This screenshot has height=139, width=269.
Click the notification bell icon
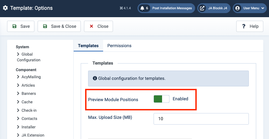142,8
